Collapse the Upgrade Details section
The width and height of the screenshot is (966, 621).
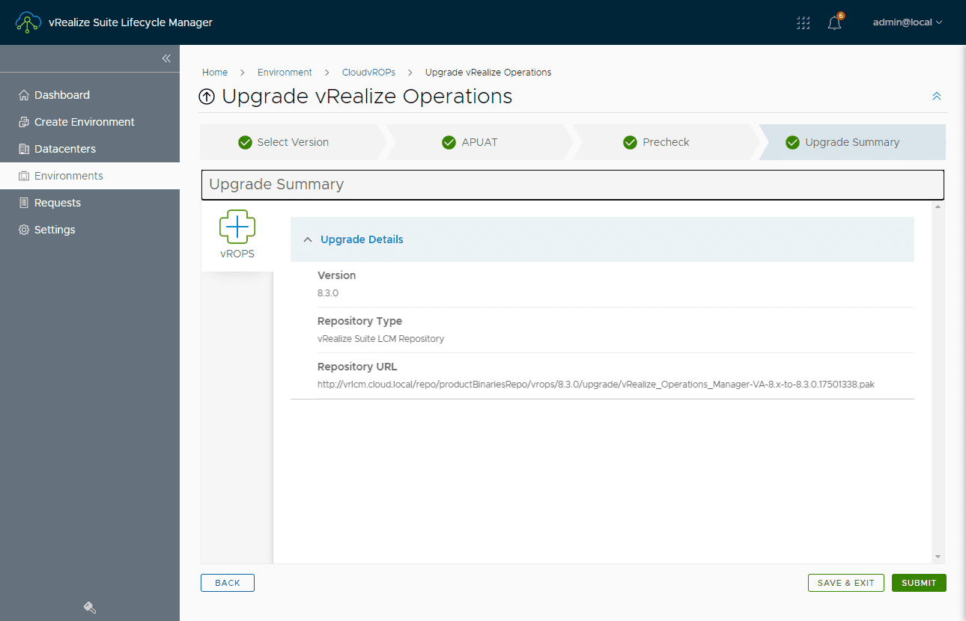(x=308, y=239)
